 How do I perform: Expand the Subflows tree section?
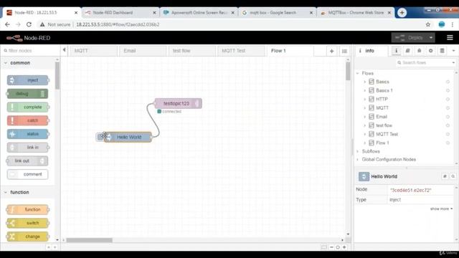[357, 151]
